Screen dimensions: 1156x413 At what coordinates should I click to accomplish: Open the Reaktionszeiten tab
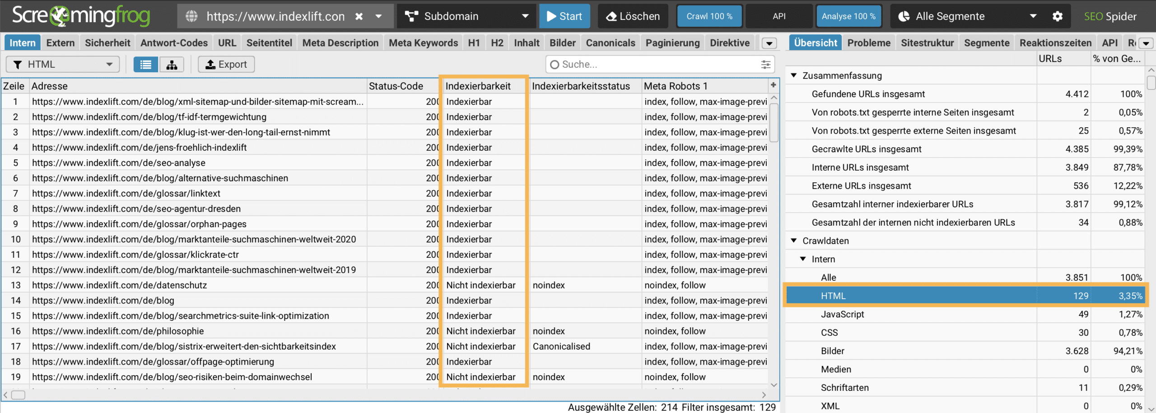click(x=1055, y=43)
